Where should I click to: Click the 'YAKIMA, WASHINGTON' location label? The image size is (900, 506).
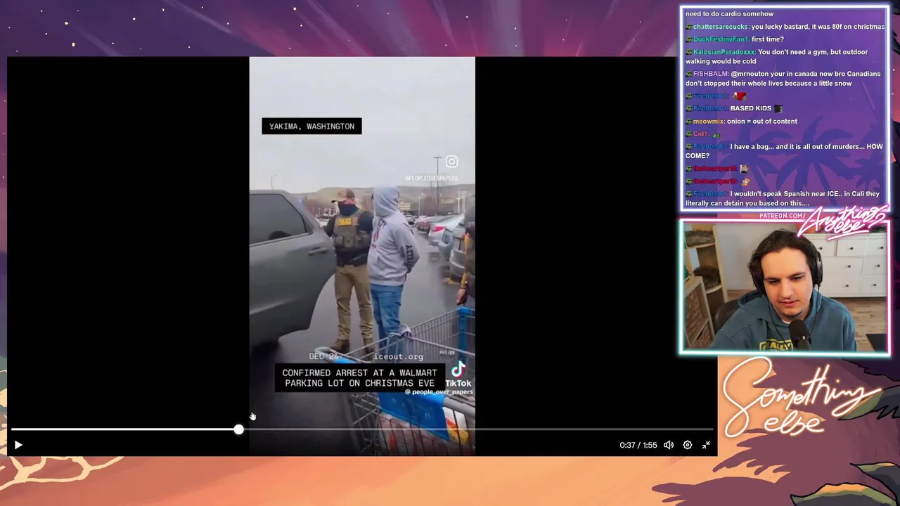(311, 126)
